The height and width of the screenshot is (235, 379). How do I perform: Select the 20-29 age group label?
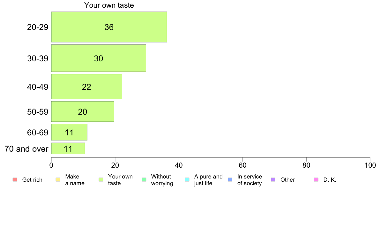(x=38, y=27)
